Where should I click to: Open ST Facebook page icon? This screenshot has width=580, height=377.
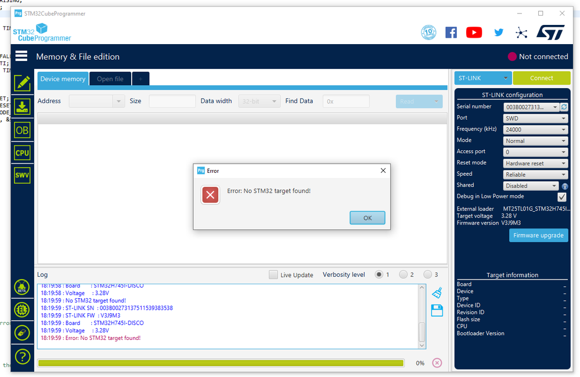point(451,32)
